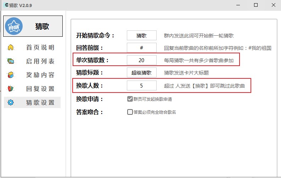This screenshot has height=178, width=281.
Task: Close the 猜歌 application window
Action: tap(274, 5)
